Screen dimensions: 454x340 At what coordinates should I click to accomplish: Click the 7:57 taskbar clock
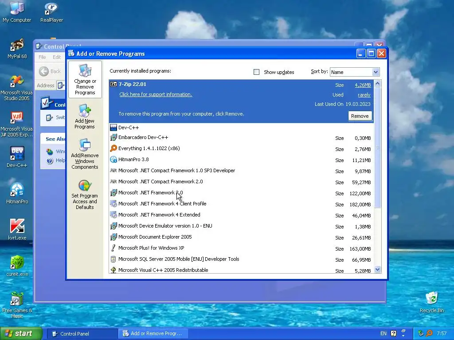[442, 333]
